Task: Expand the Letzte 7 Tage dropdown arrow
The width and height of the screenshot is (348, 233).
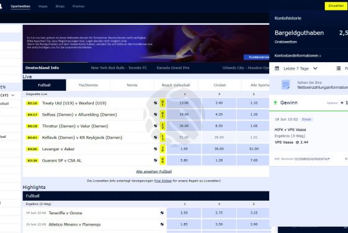Action: tap(315, 68)
